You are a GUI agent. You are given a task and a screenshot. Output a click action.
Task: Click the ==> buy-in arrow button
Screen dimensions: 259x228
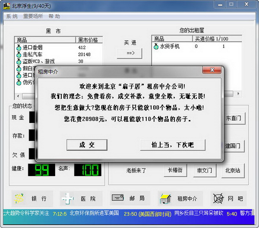click(x=130, y=53)
